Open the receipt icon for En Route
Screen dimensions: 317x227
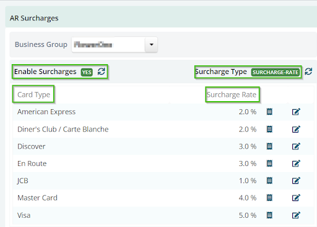(269, 163)
